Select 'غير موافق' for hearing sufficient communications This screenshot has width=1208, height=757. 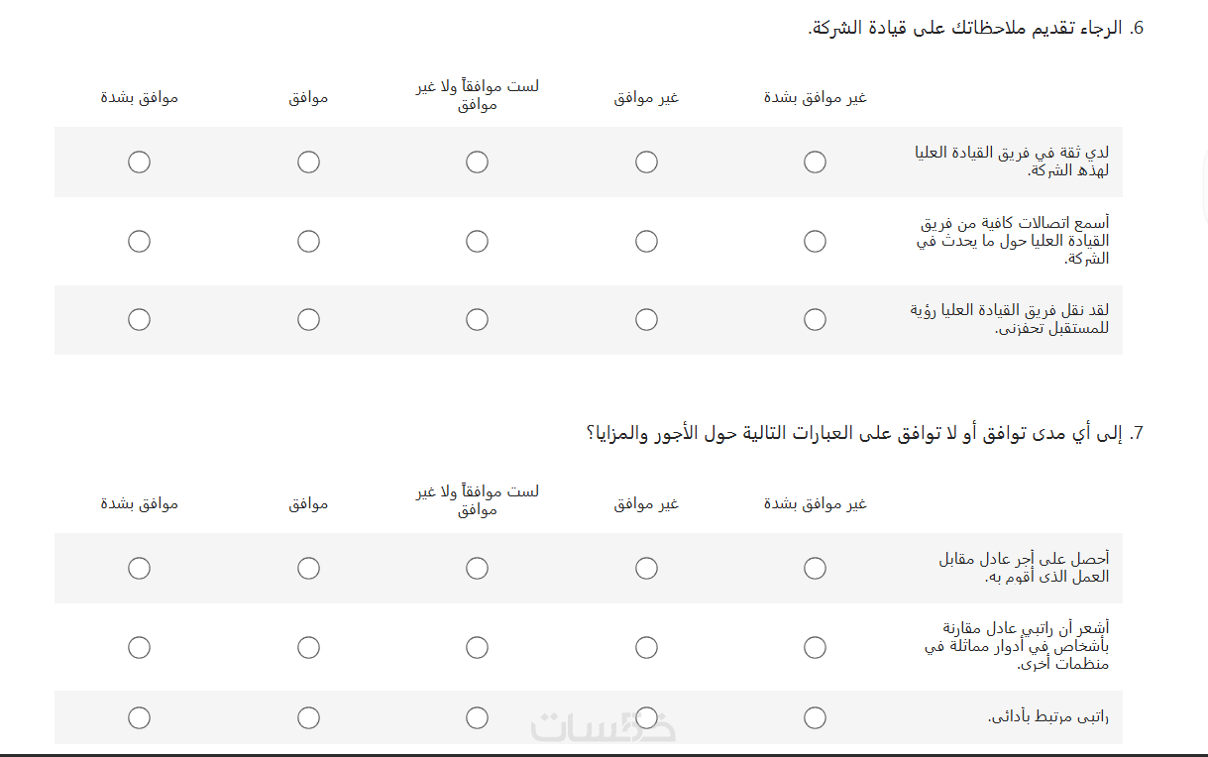[646, 241]
